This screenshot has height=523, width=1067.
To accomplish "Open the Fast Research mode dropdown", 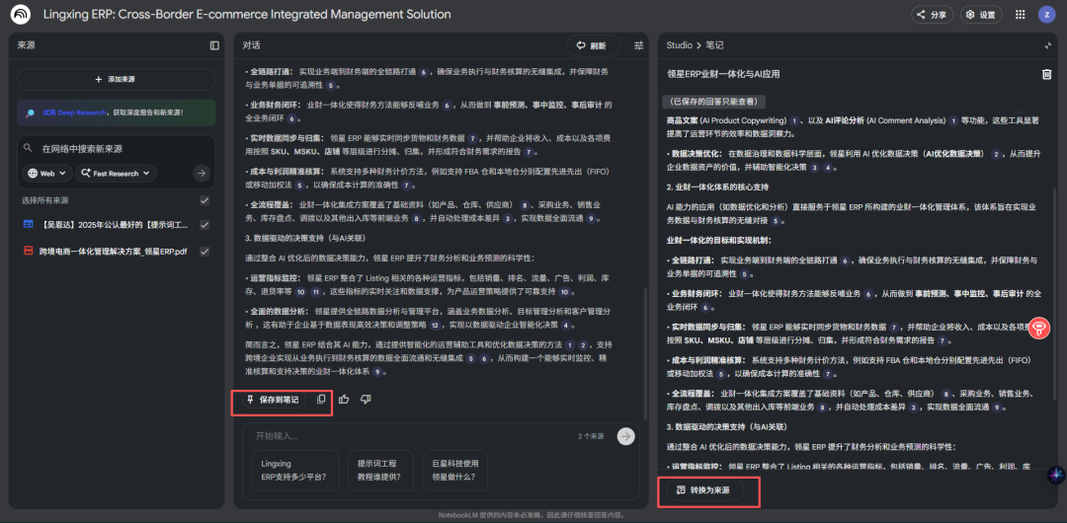I will pos(116,174).
